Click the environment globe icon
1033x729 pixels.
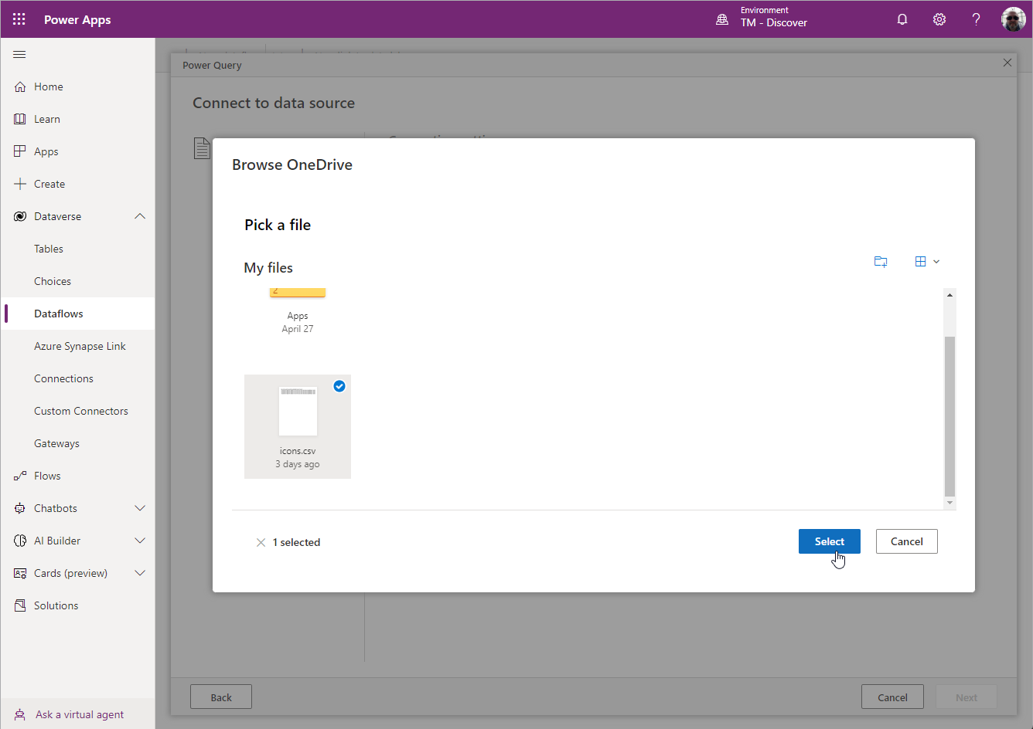(722, 19)
